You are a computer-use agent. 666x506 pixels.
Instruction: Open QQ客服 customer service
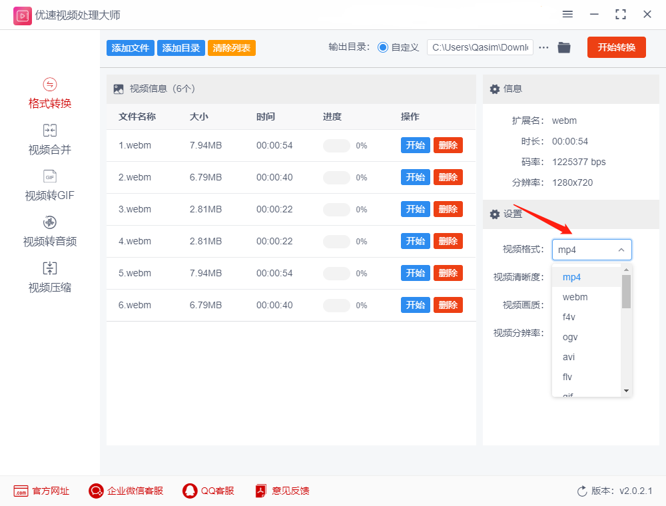(x=208, y=491)
